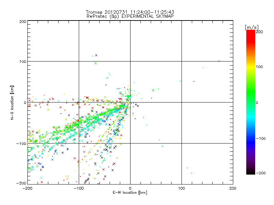Click the Y-axis tick label '-200'
Screen dimensions: 274x205
[x=21, y=183]
